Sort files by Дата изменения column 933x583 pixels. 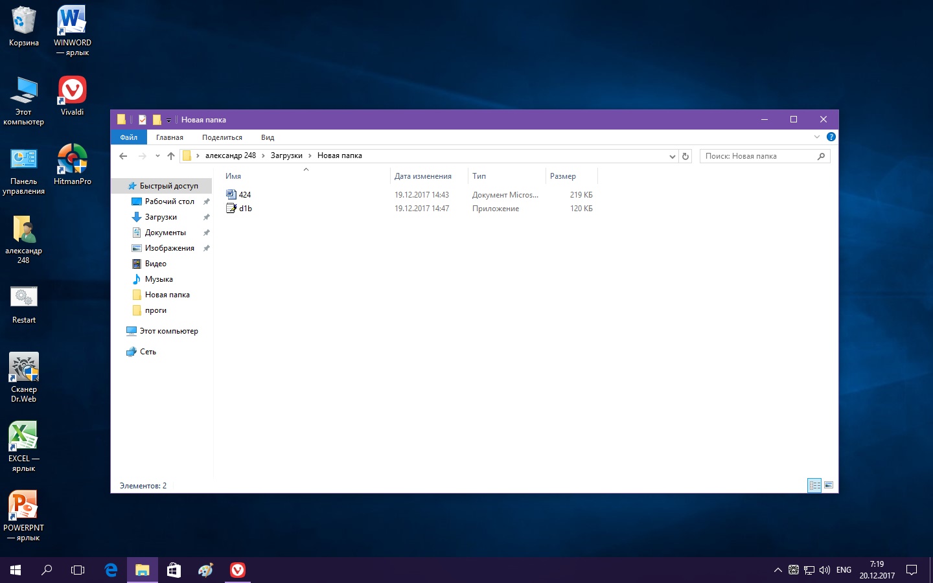click(x=423, y=176)
